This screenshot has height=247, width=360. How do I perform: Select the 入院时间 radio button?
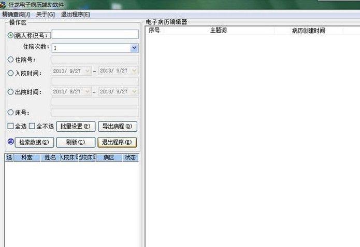tap(10, 73)
